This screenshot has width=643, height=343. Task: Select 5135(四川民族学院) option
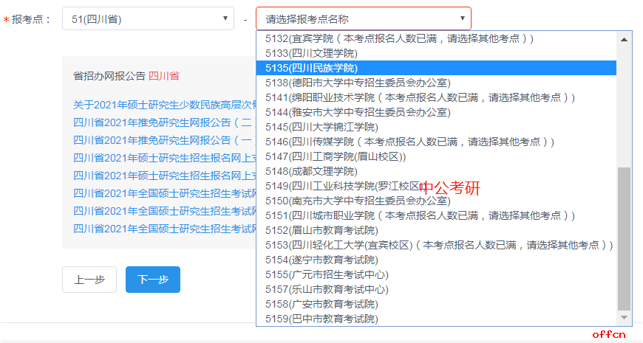[x=311, y=68]
